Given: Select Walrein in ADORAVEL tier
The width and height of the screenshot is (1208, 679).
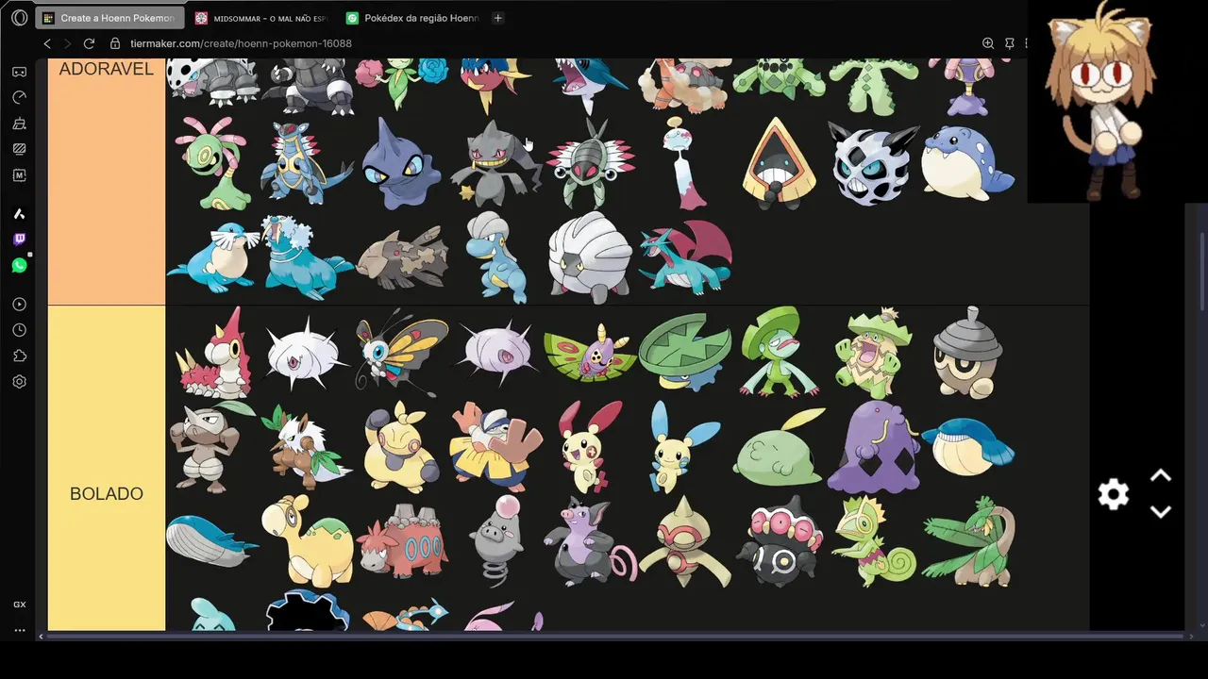Looking at the screenshot, I should tap(307, 257).
